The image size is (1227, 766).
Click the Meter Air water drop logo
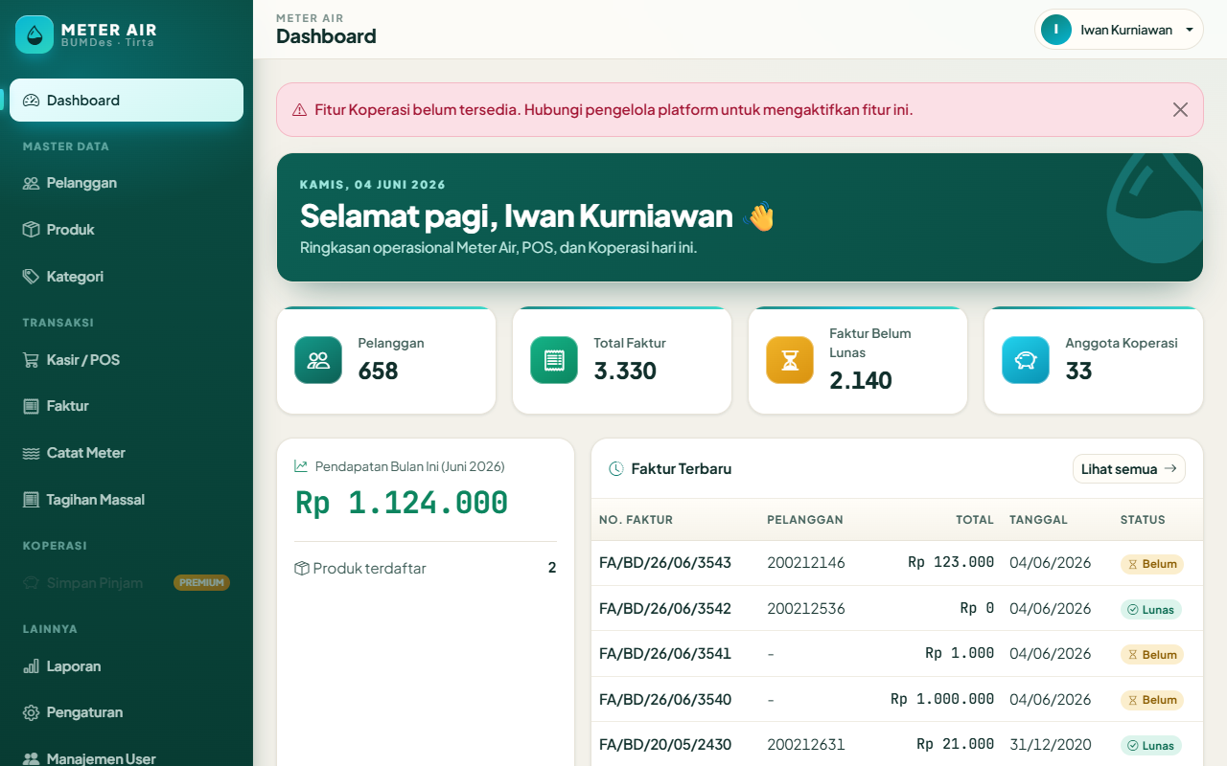35,34
